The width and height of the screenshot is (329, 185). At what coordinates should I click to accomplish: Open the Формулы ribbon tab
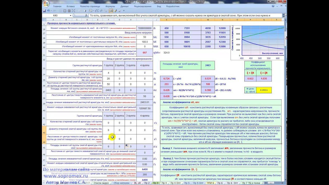click(x=110, y=6)
